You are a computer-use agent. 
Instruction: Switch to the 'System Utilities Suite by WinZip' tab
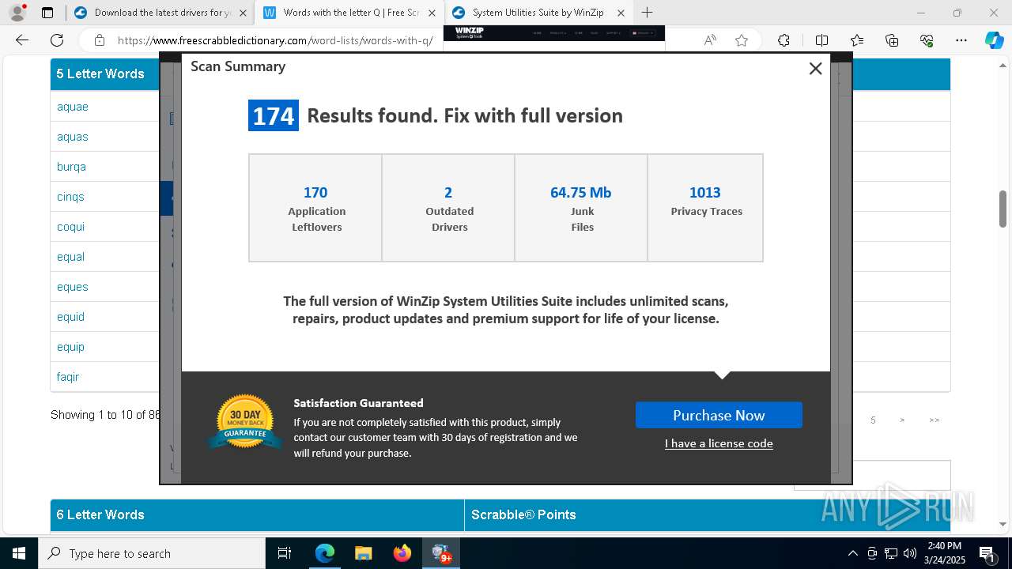[x=538, y=13]
